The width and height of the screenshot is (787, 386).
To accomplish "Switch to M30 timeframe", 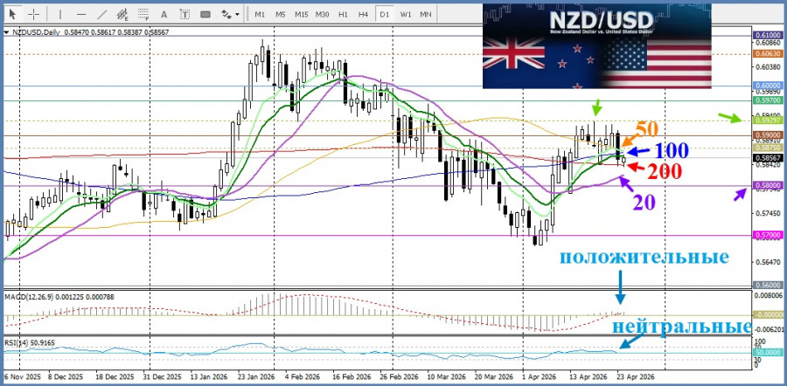I will 322,15.
